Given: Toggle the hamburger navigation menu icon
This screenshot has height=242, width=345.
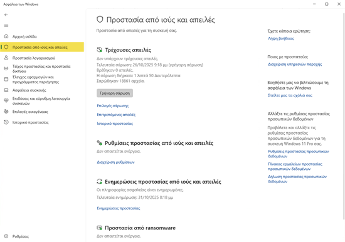Looking at the screenshot, I should [6, 26].
